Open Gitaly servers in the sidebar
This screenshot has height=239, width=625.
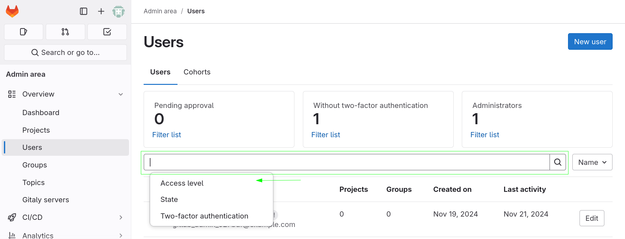tap(65, 200)
